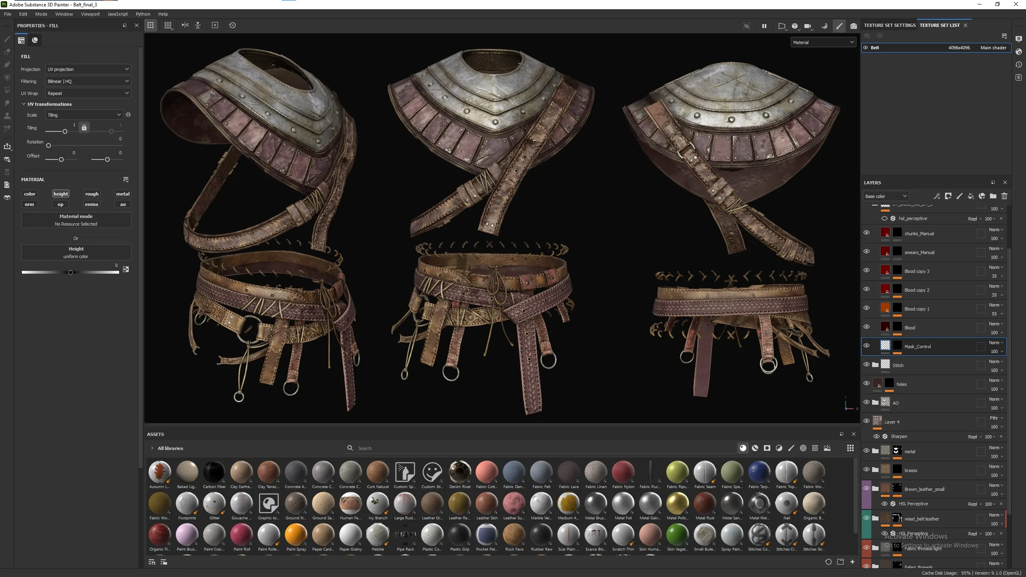Select the Paint brush tool in left sidebar
The image size is (1026, 577).
coord(7,39)
